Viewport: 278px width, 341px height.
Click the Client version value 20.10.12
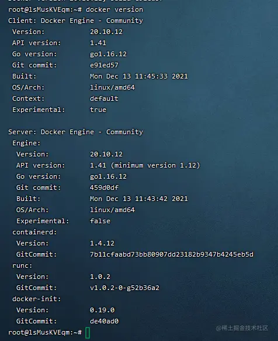pyautogui.click(x=106, y=32)
